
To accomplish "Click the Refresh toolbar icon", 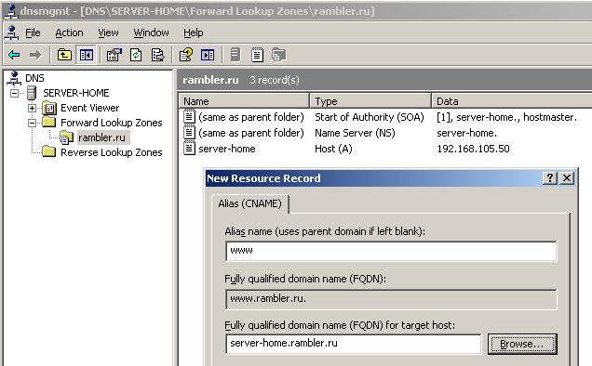I will click(136, 55).
